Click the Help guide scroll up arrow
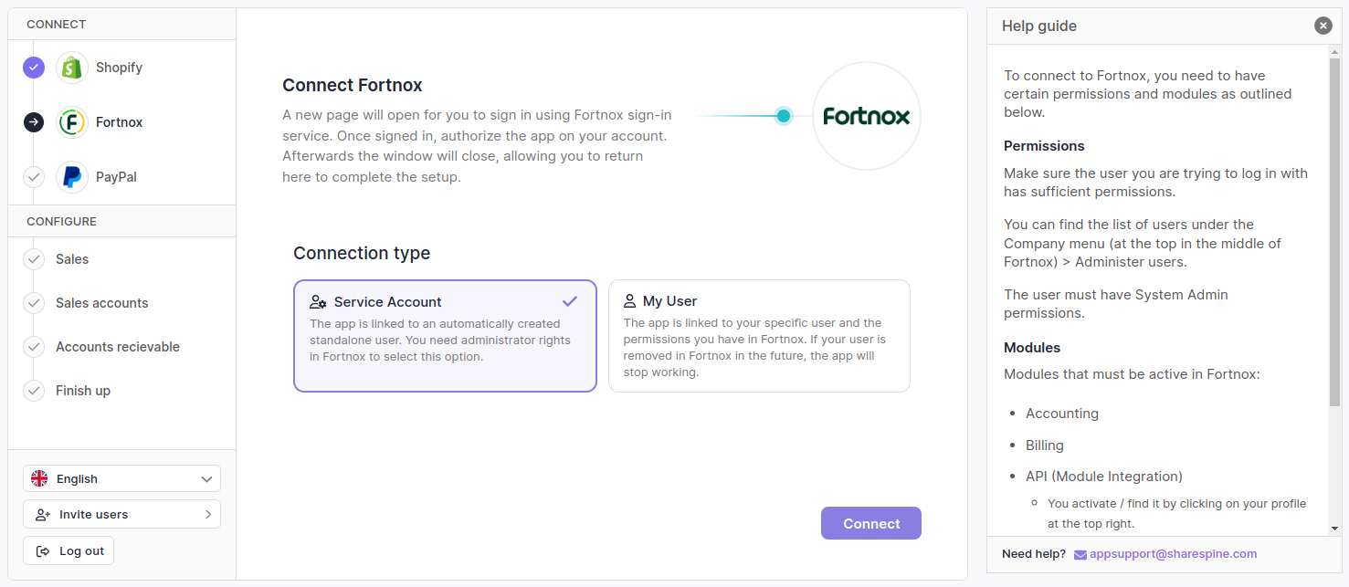1349x587 pixels. pyautogui.click(x=1335, y=50)
